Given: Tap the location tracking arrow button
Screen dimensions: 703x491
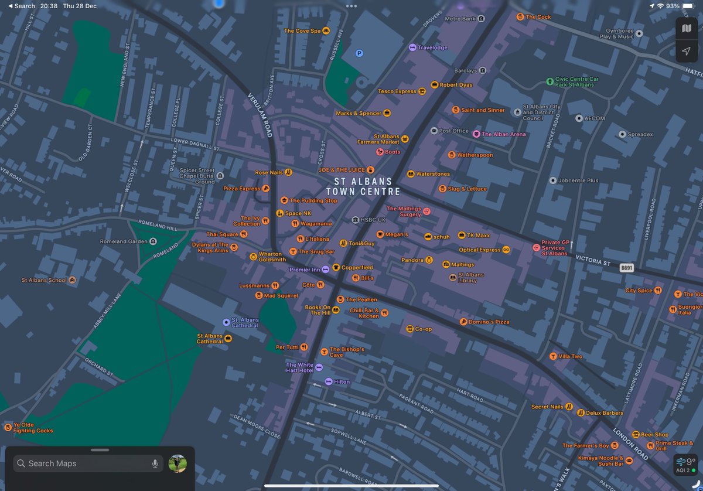Looking at the screenshot, I should pos(686,51).
